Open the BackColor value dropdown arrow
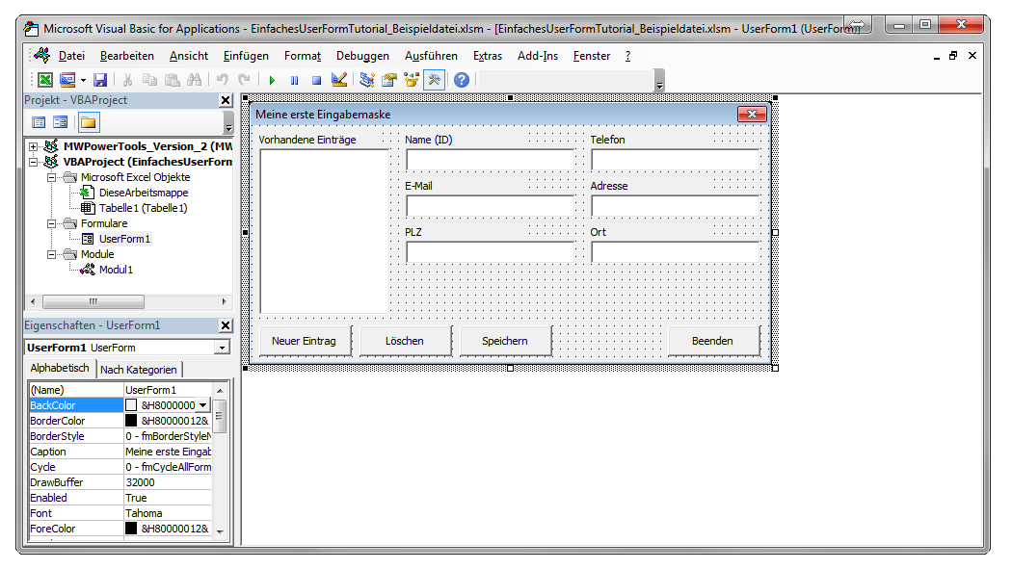 203,405
